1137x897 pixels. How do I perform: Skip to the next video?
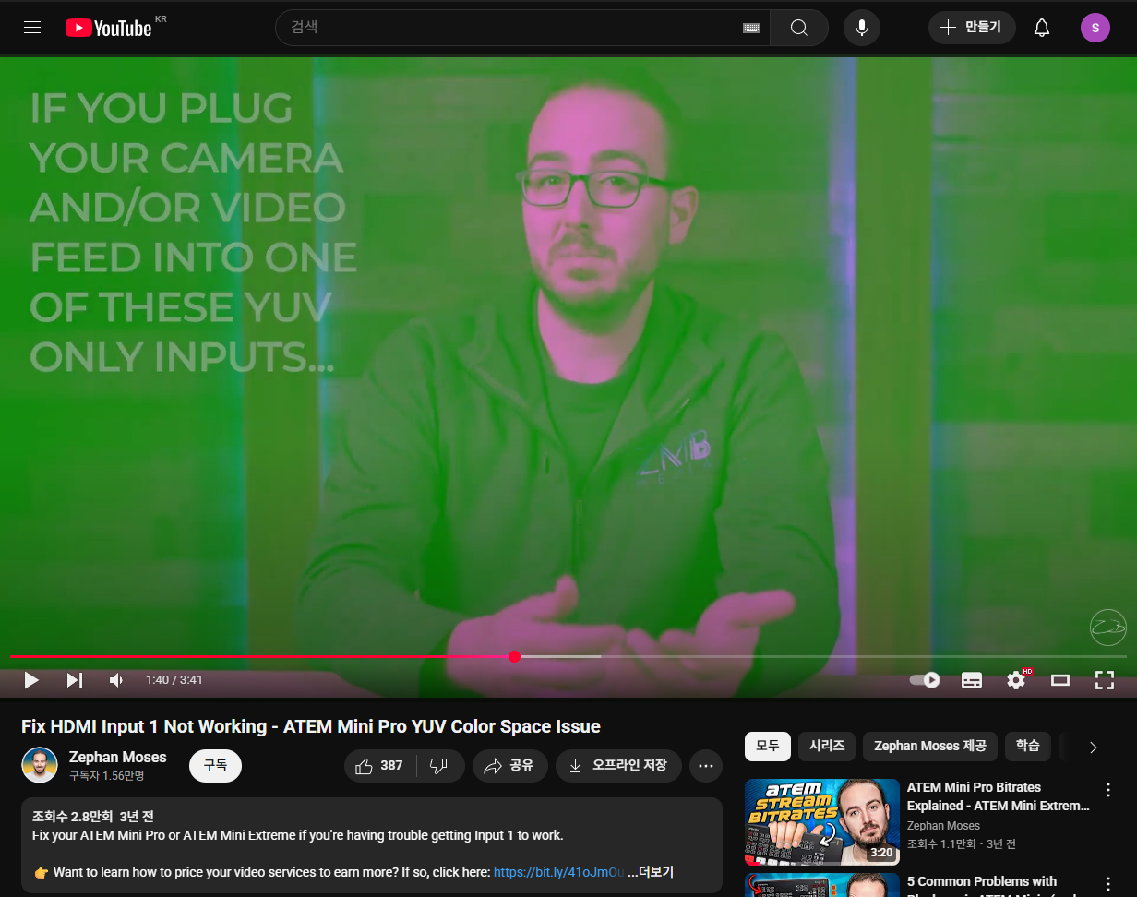point(75,680)
